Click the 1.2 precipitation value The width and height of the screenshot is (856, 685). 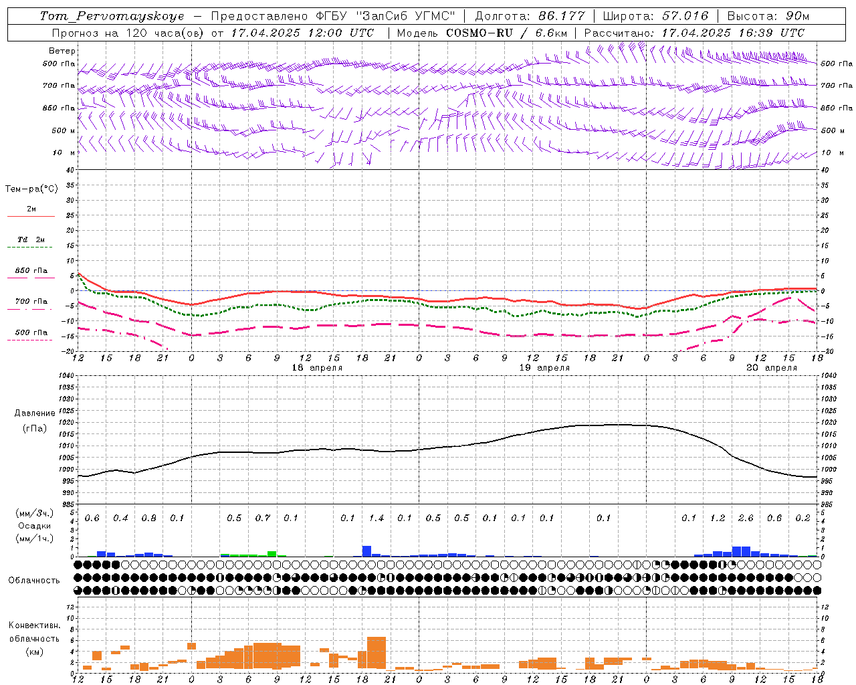(718, 518)
